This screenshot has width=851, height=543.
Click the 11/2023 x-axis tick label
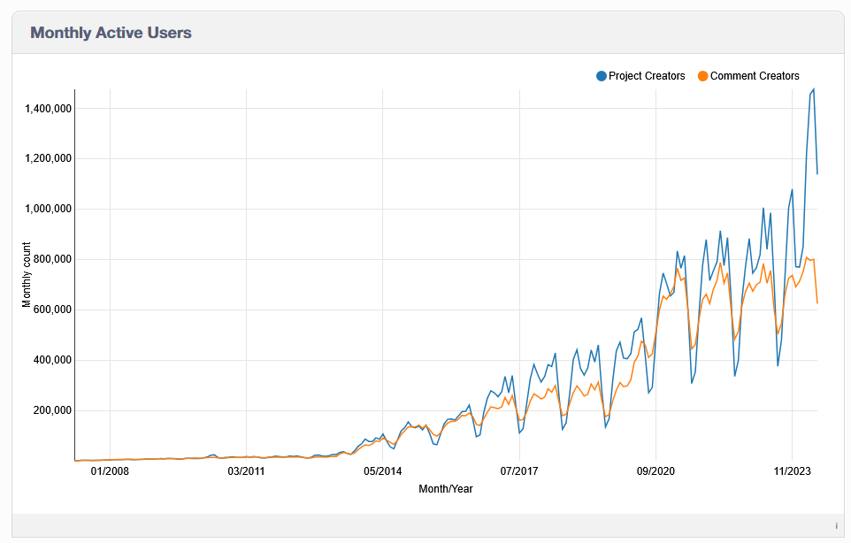coord(791,471)
